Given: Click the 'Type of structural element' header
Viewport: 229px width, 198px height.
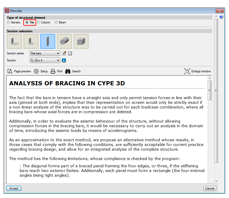Looking at the screenshot, I should (x=26, y=18).
